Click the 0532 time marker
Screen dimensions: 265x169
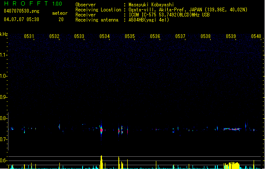click(54, 36)
